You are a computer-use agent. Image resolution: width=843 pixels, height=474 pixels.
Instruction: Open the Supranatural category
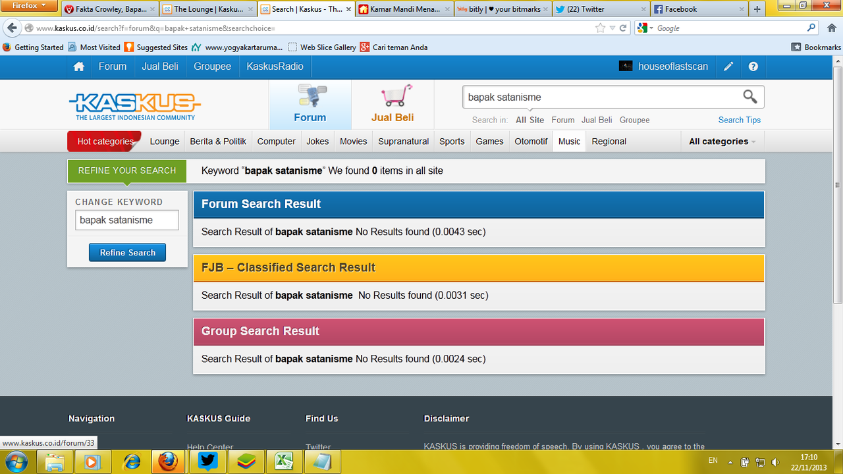(x=404, y=142)
